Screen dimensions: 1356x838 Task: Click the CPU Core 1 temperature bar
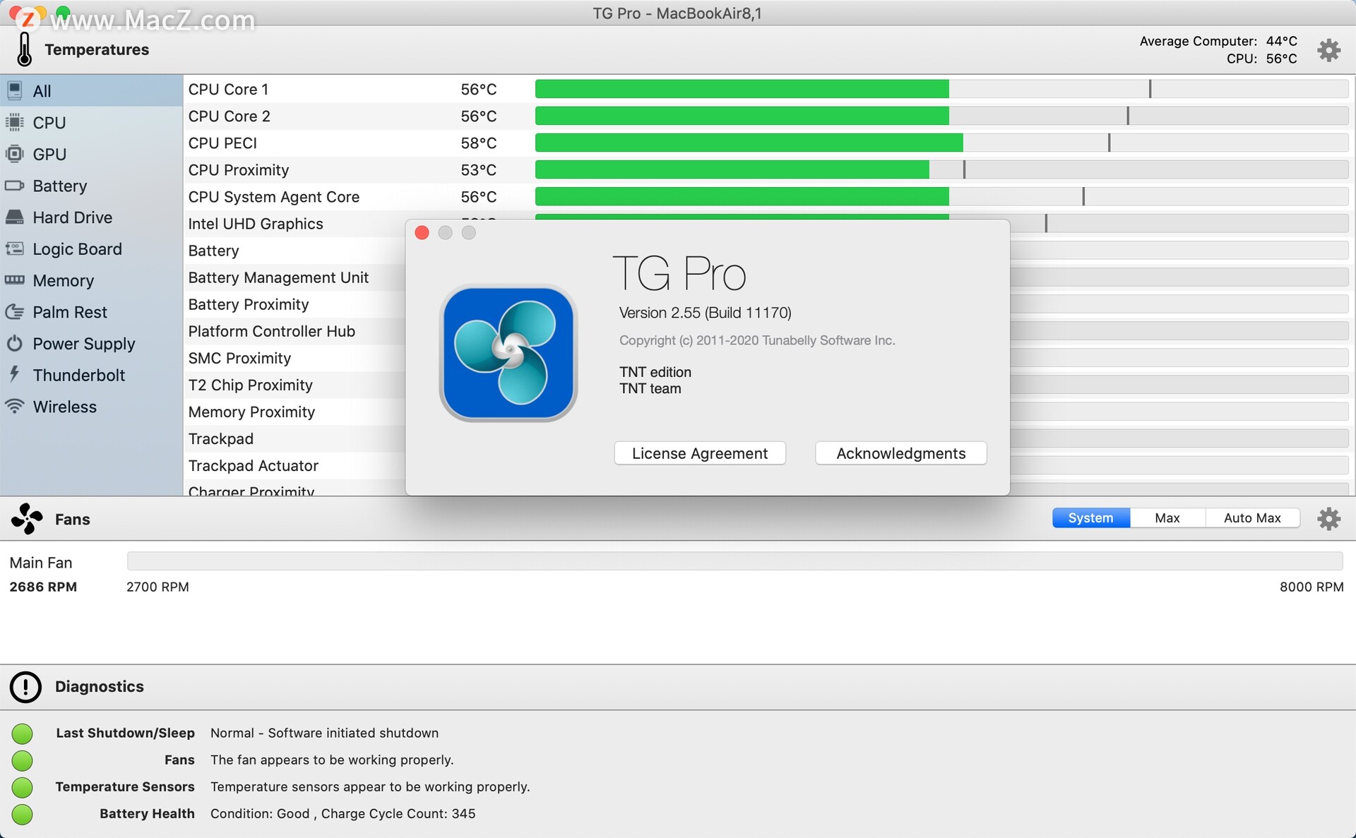[941, 89]
